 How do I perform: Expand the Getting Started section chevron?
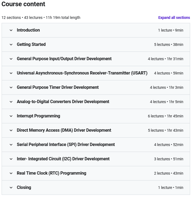tap(11, 45)
